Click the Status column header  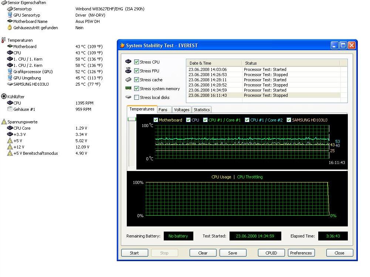coord(291,63)
